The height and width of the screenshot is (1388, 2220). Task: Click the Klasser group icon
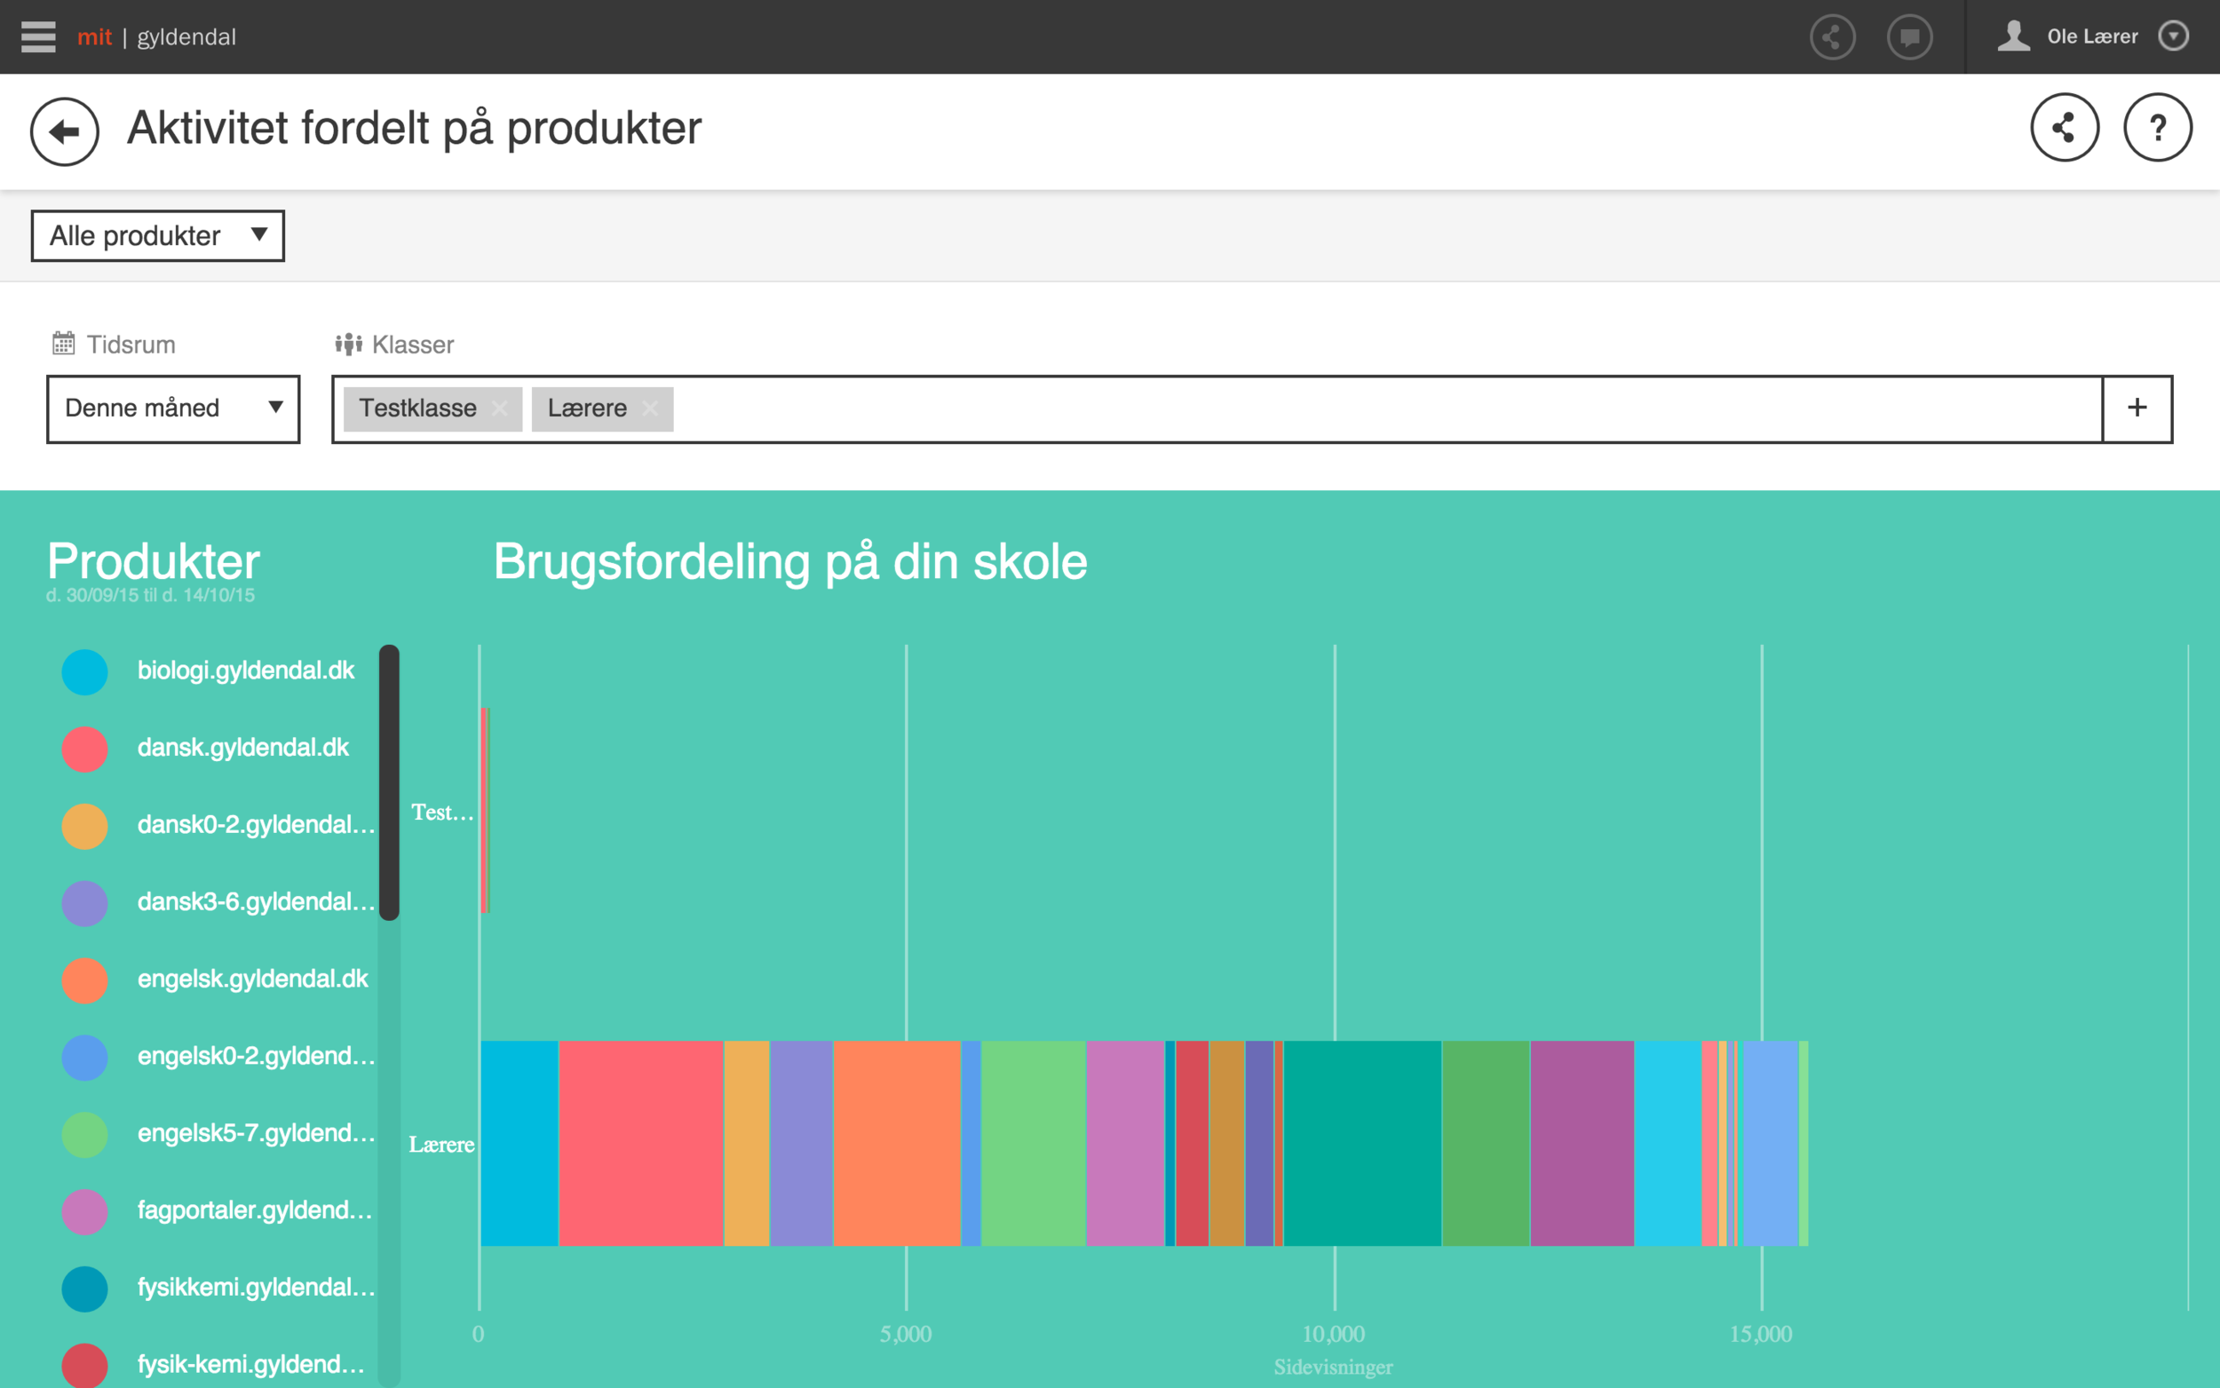(x=349, y=345)
